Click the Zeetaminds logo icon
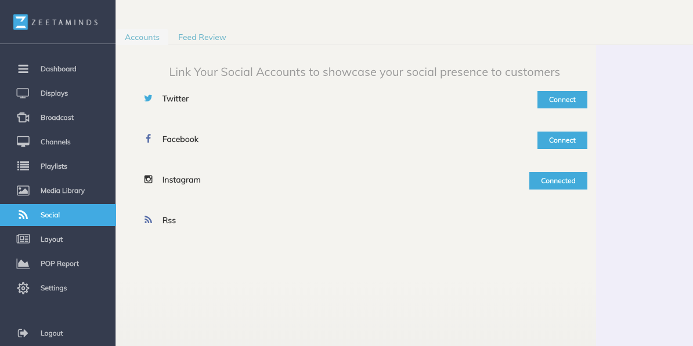Image resolution: width=693 pixels, height=346 pixels. coord(20,22)
